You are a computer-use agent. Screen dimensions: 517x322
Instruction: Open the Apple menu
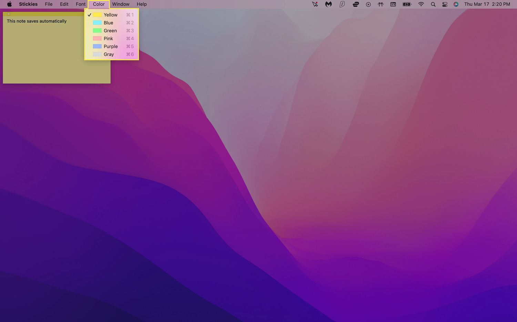(9, 4)
